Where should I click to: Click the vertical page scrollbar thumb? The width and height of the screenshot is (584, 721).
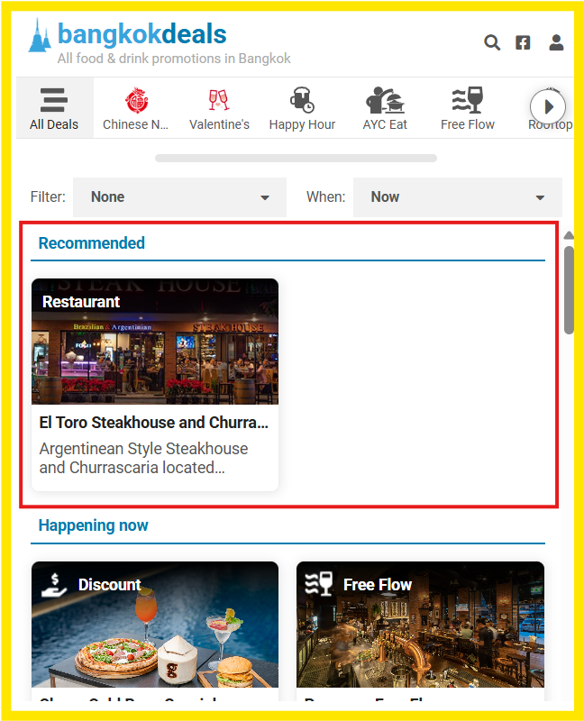click(x=569, y=288)
